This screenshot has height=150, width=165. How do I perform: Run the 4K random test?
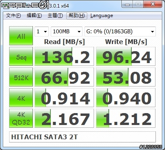click(x=21, y=98)
